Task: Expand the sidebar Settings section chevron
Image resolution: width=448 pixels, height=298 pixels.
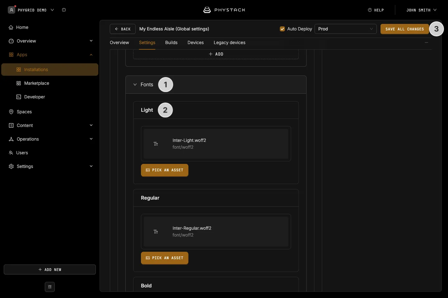Action: pos(91,166)
